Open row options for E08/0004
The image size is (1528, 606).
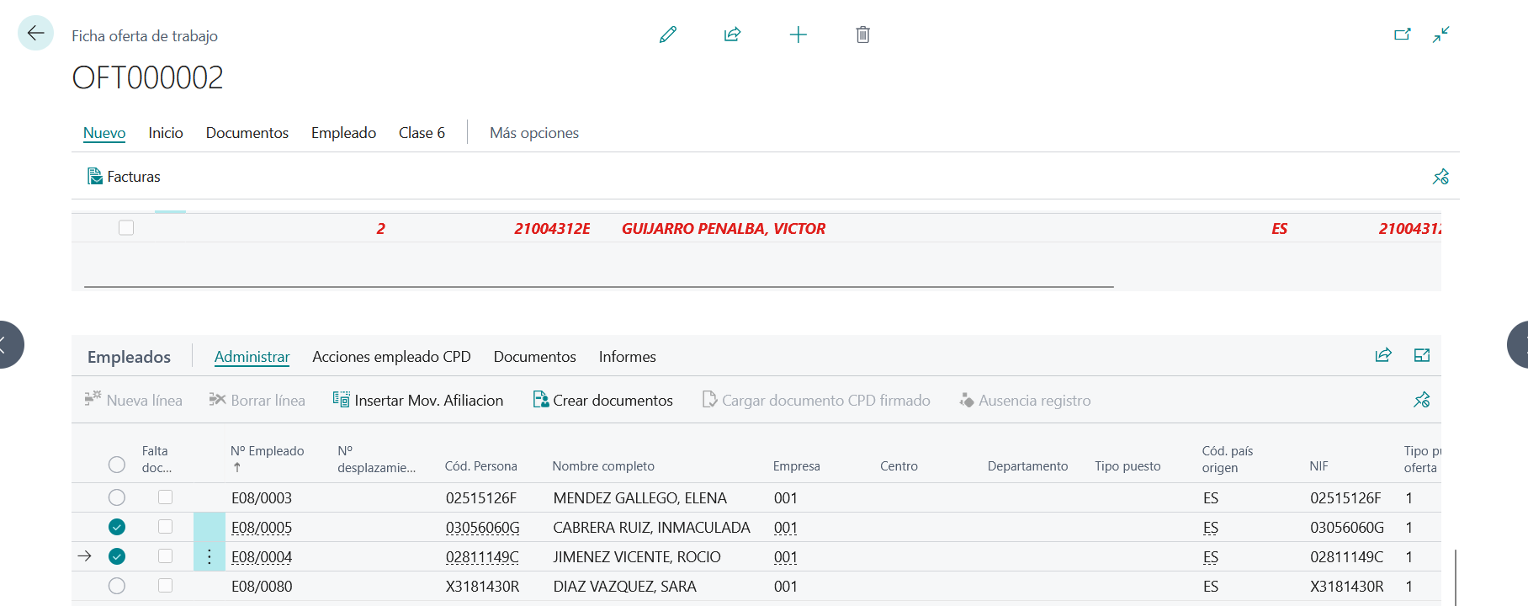210,556
